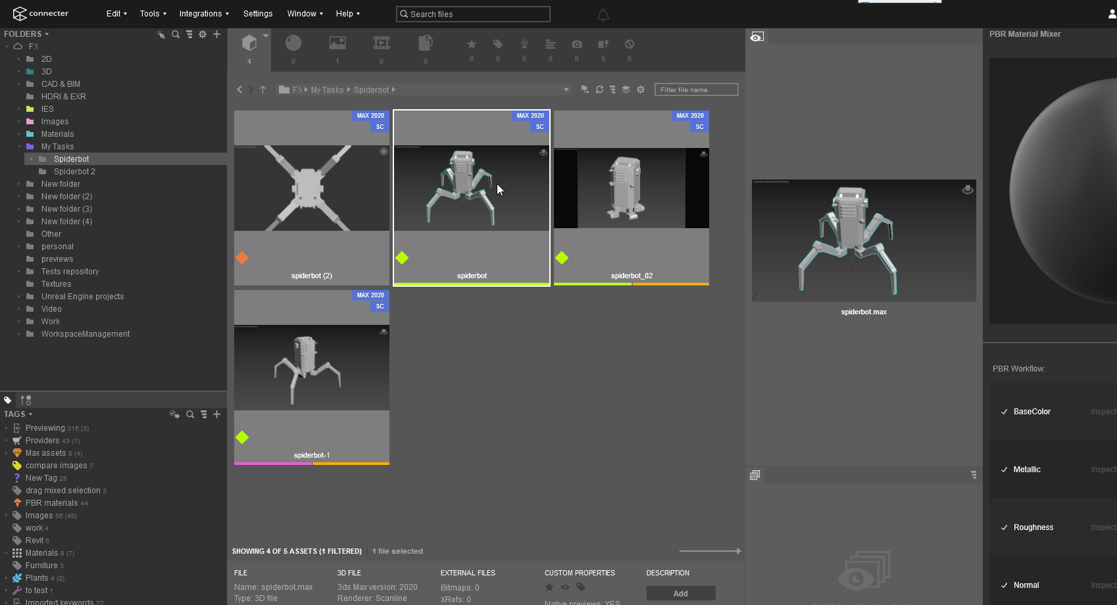Image resolution: width=1117 pixels, height=605 pixels.
Task: Go back with the left arrow
Action: 239,89
